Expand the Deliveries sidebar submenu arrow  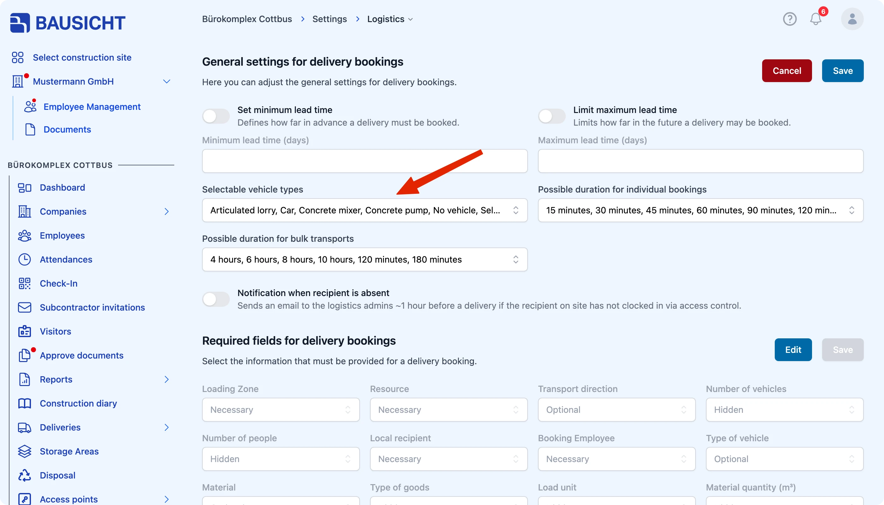[166, 427]
